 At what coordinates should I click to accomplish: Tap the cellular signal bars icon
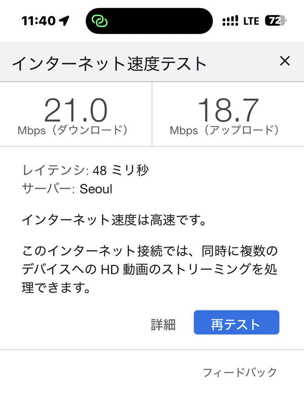[x=230, y=21]
